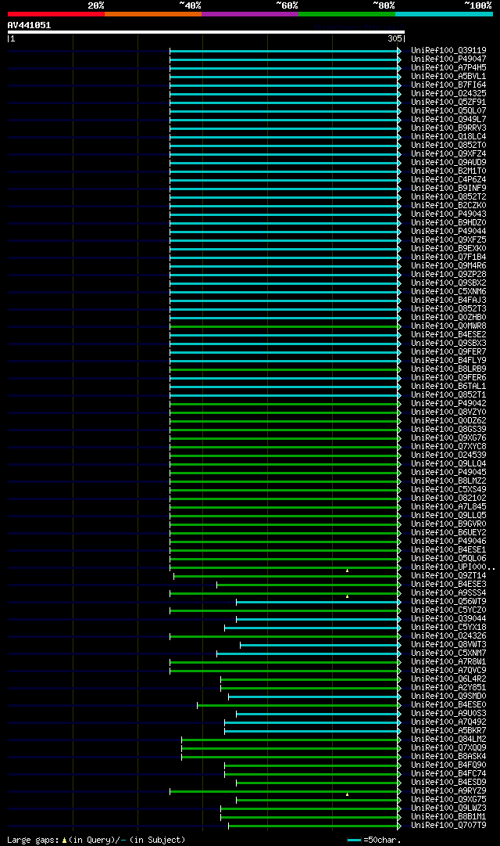The height and width of the screenshot is (846, 500).
Task: Click the UniRef100_P49042 label
Action: pyautogui.click(x=448, y=404)
